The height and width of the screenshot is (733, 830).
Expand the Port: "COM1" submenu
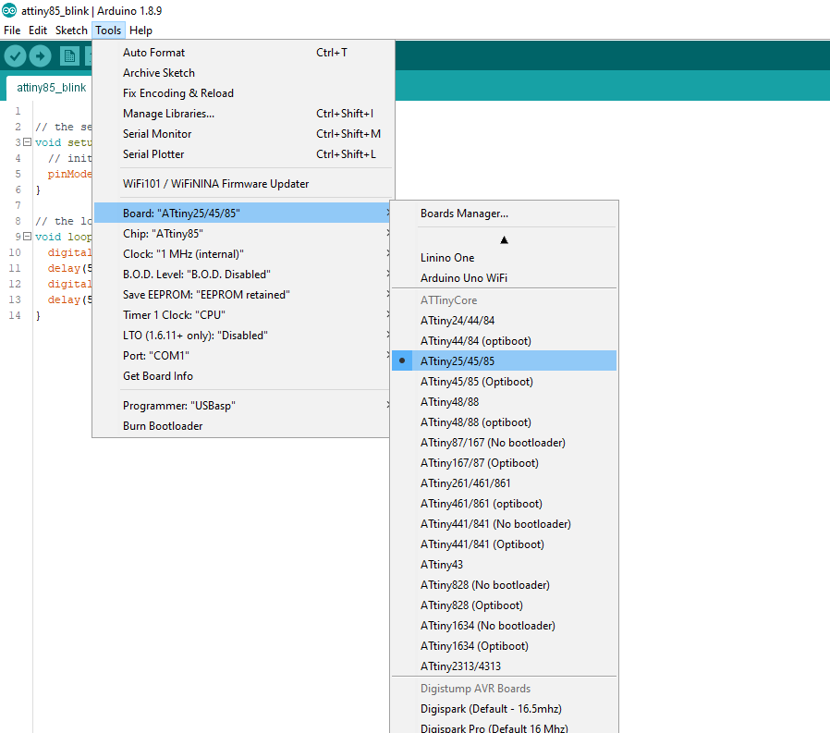(x=242, y=356)
